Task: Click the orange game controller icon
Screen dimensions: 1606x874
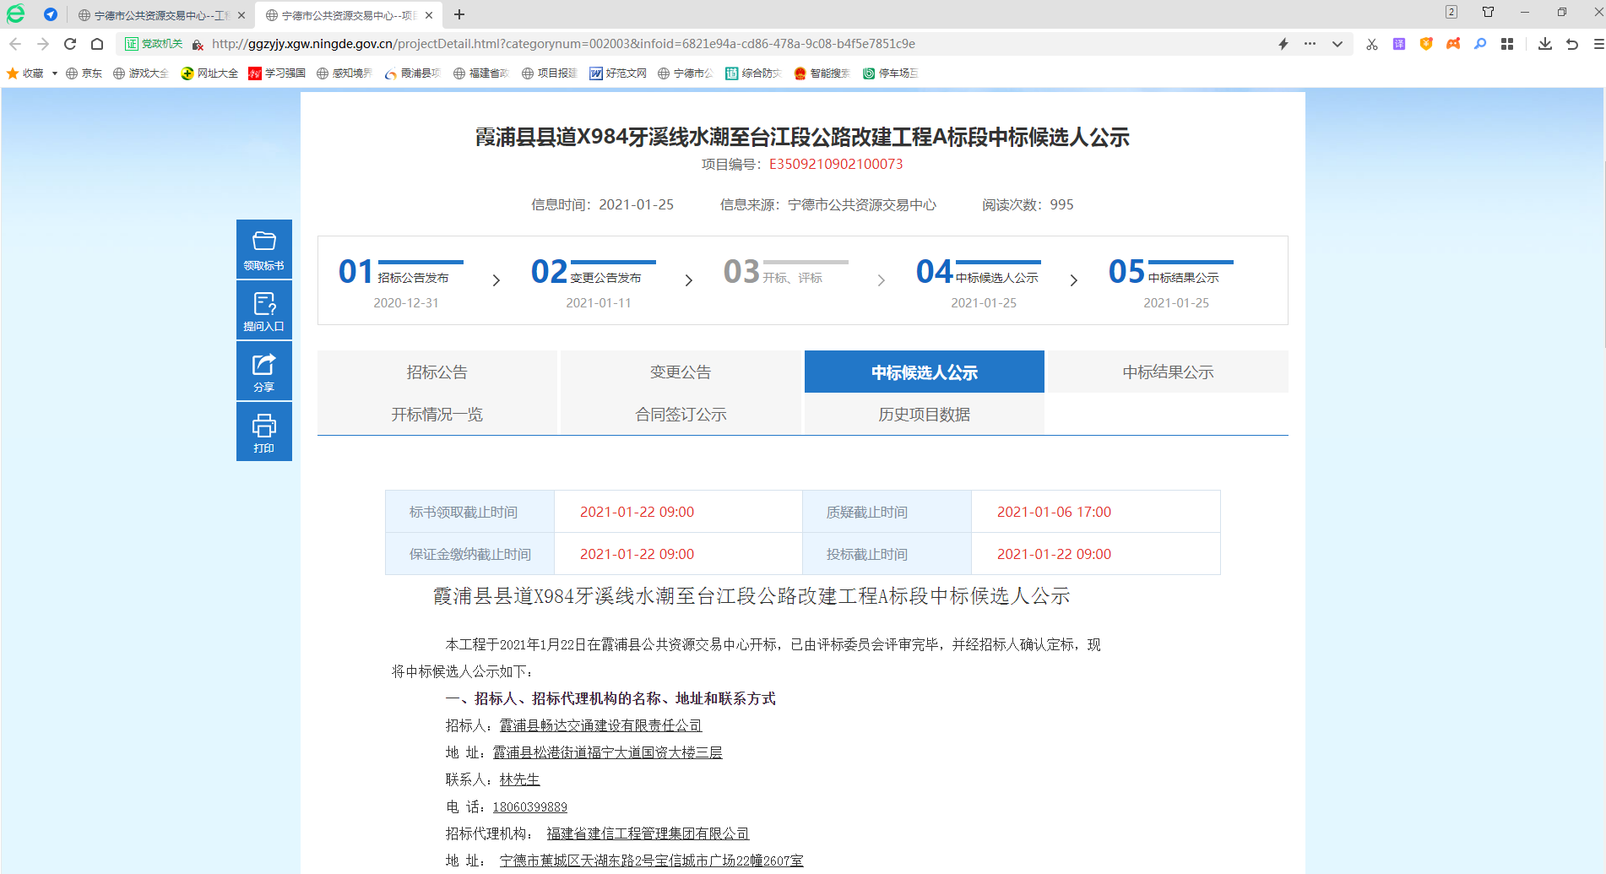Action: click(x=1453, y=44)
